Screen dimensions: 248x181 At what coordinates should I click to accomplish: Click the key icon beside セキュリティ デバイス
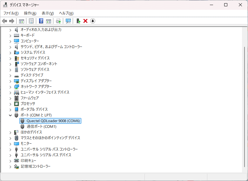(x=17, y=58)
